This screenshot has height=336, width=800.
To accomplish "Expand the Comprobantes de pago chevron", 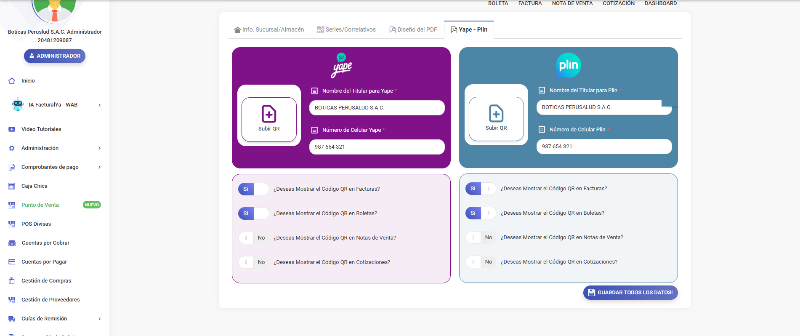I will pos(99,167).
